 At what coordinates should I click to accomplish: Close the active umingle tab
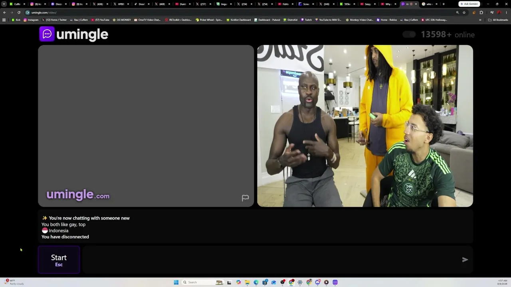tap(416, 4)
